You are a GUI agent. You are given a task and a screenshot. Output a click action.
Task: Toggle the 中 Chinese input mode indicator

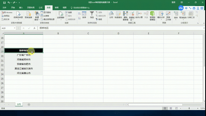186,8
